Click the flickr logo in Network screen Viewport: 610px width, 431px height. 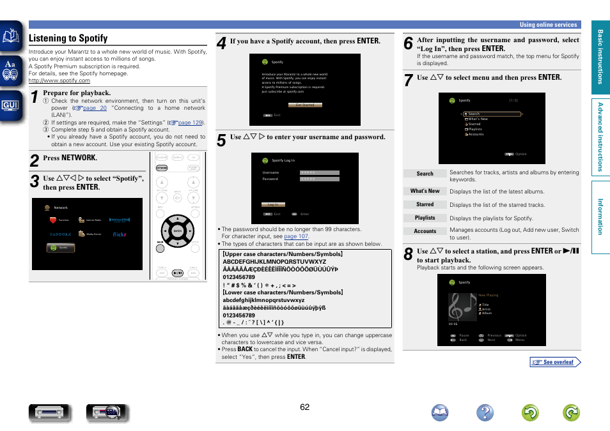[x=120, y=234]
